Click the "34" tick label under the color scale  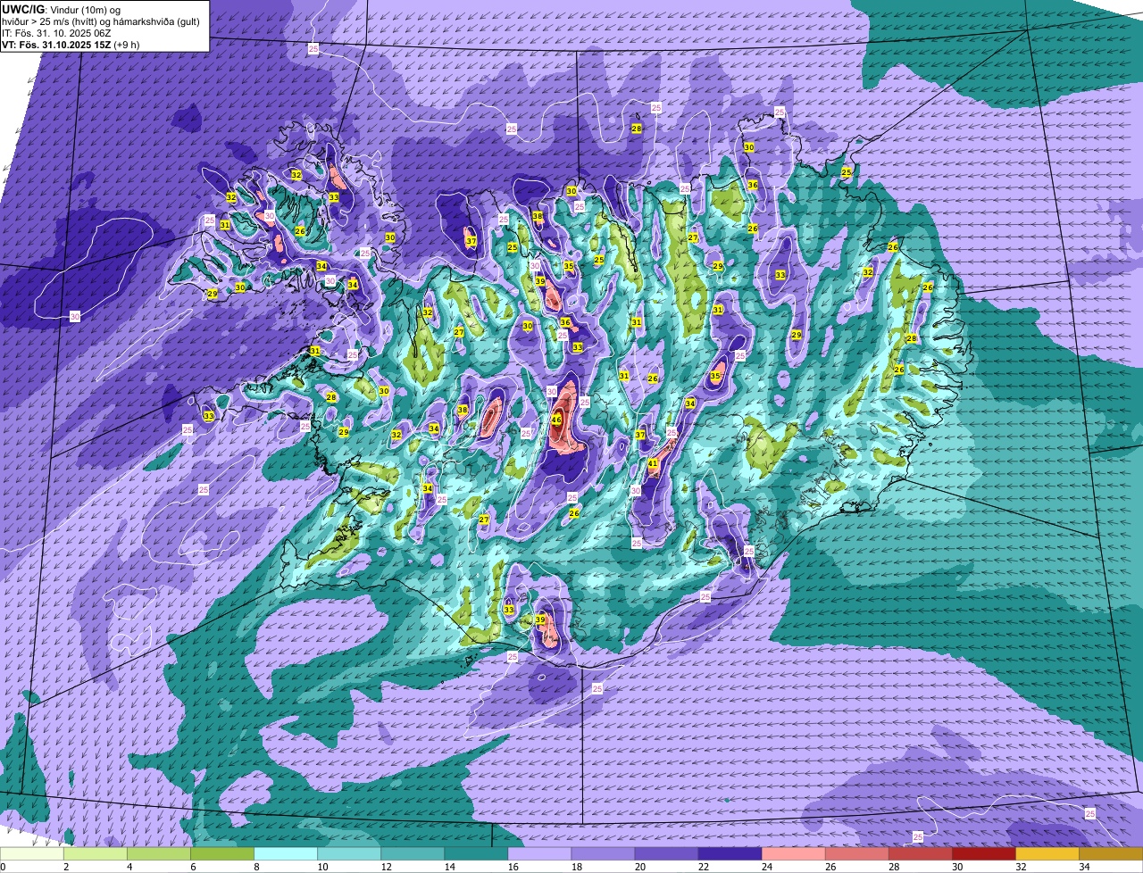coord(1084,867)
